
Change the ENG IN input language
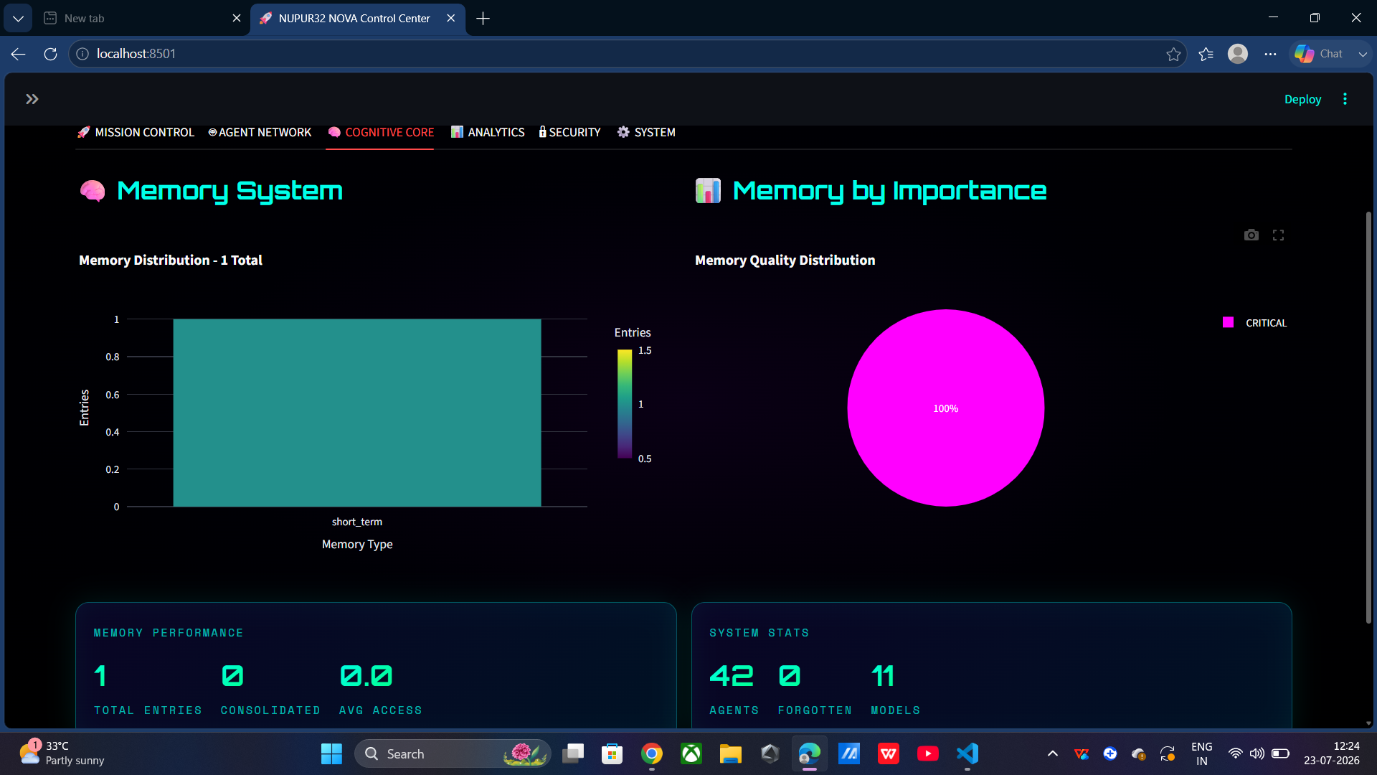(x=1201, y=753)
